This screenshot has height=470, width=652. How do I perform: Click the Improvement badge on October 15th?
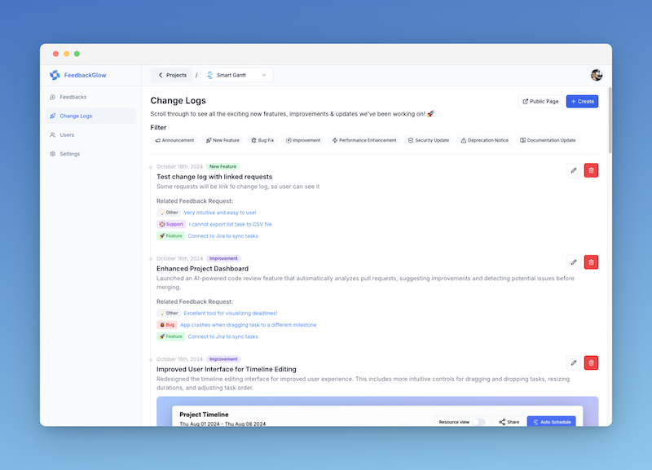(x=223, y=359)
